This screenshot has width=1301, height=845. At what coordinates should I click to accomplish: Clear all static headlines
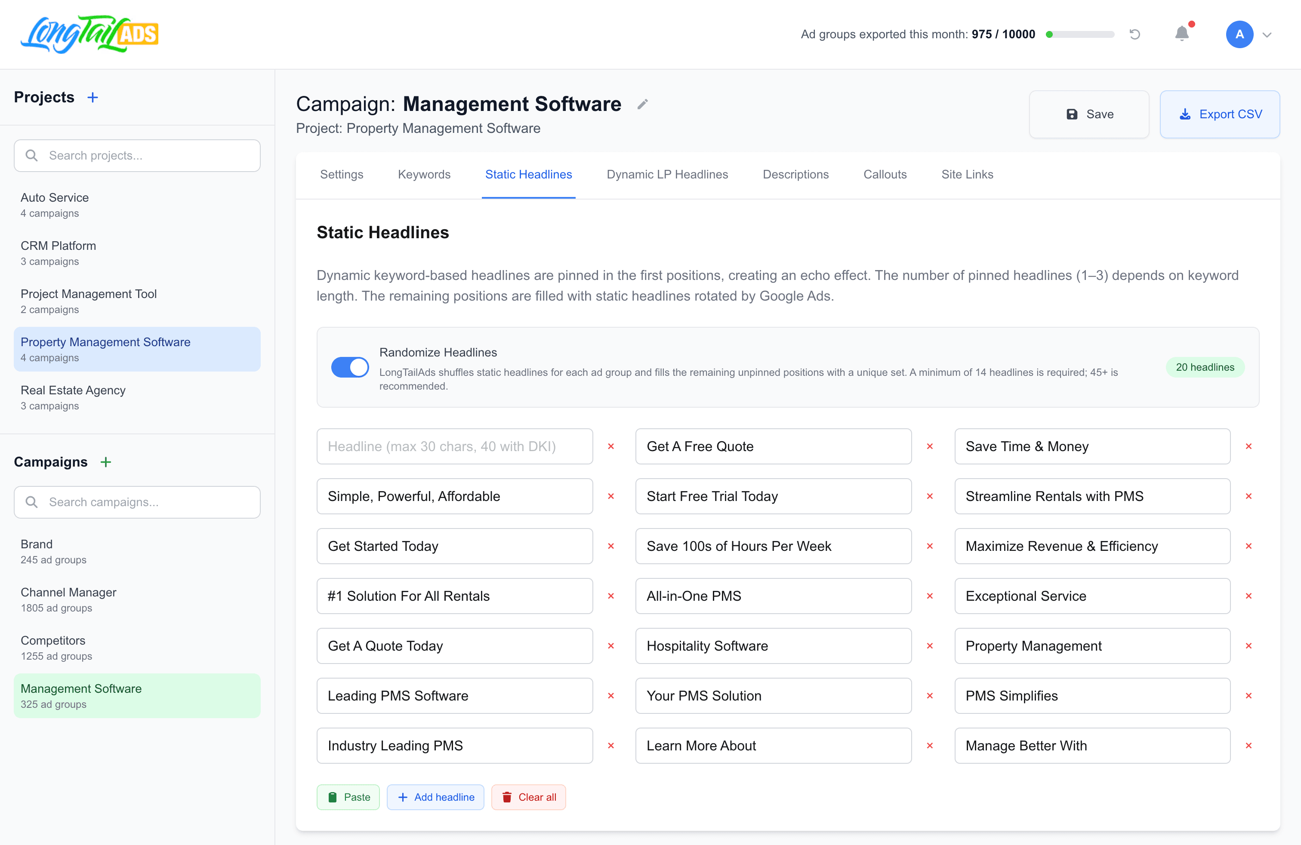point(528,797)
